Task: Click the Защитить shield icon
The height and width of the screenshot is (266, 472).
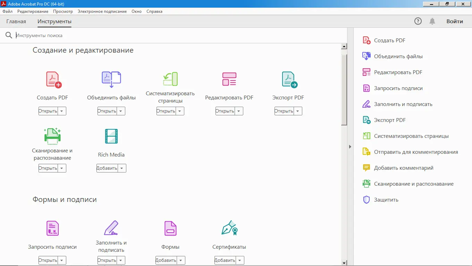Action: point(366,200)
